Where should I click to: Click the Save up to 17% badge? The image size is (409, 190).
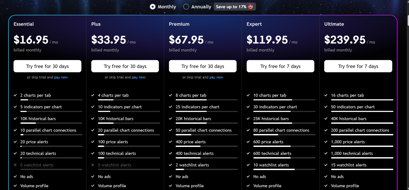point(234,7)
